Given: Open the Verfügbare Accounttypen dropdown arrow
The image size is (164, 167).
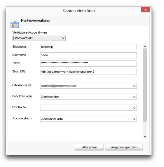Looking at the screenshot, I should [x=63, y=38].
